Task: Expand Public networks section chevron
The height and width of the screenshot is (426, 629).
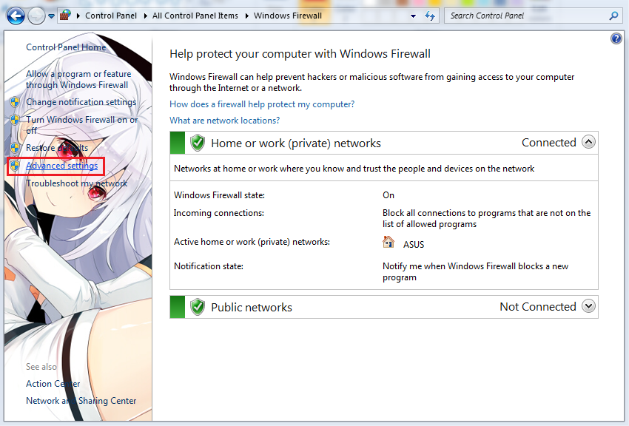Action: [x=588, y=306]
